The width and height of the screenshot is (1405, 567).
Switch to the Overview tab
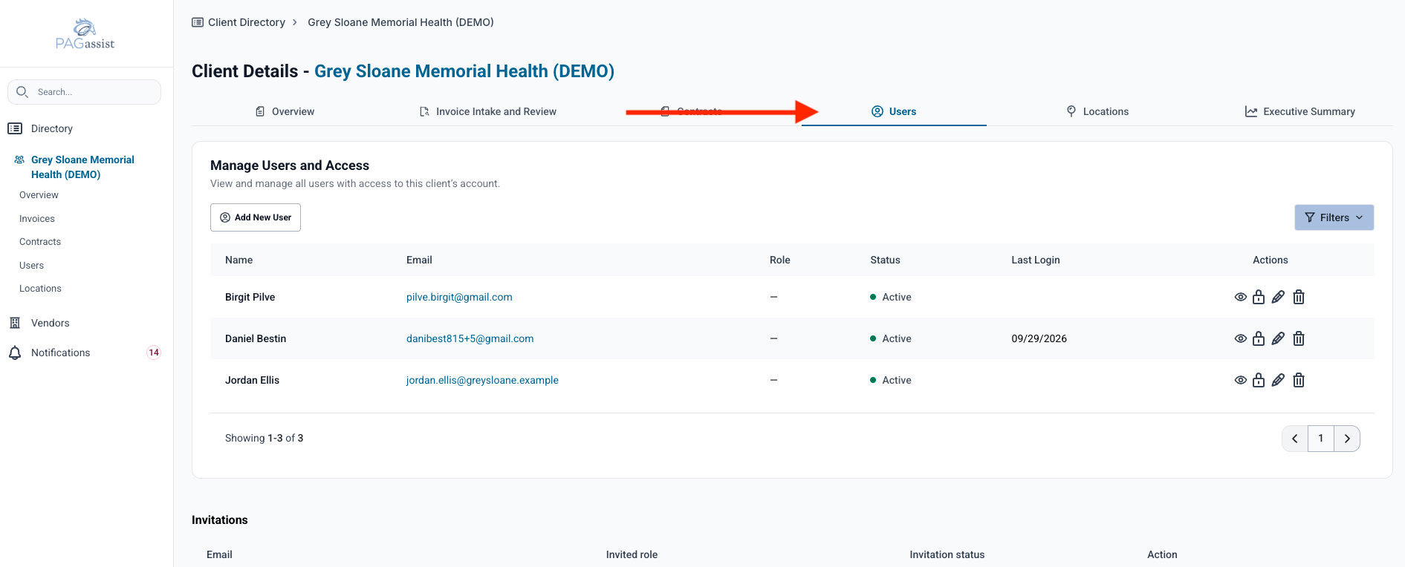pyautogui.click(x=285, y=111)
